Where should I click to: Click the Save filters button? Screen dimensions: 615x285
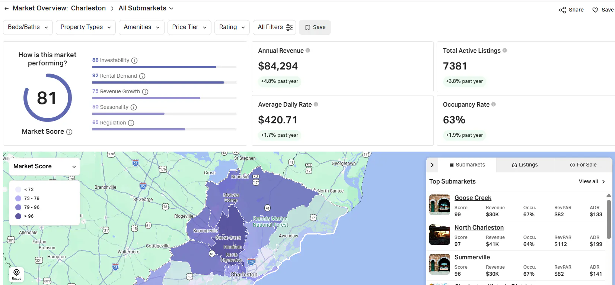[315, 27]
